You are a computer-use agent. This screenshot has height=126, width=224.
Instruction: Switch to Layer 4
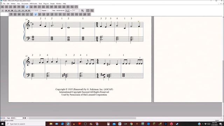(x=5, y=118)
